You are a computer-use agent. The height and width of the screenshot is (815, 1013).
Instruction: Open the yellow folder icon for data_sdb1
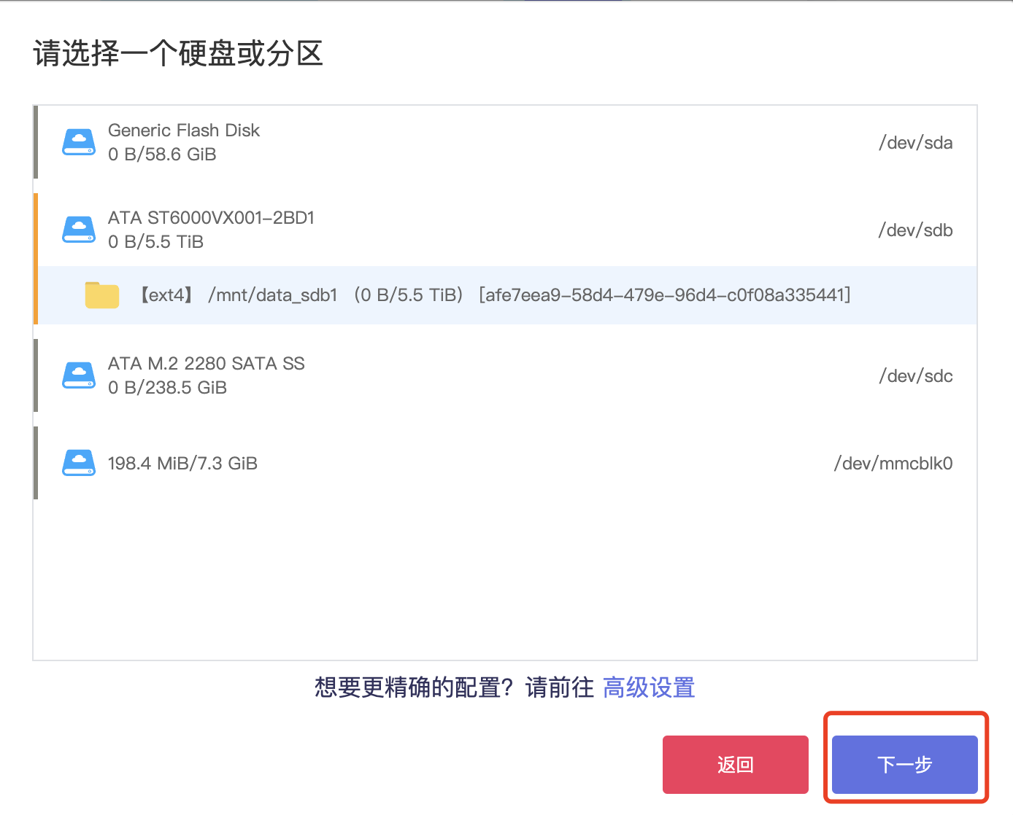(x=101, y=295)
